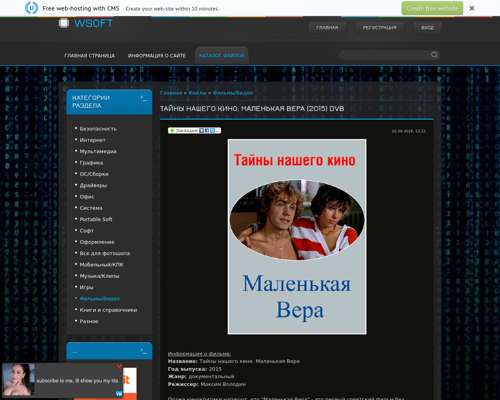Screen dimensions: 500x400
Task: Close the free web-hosting banner
Action: click(472, 8)
